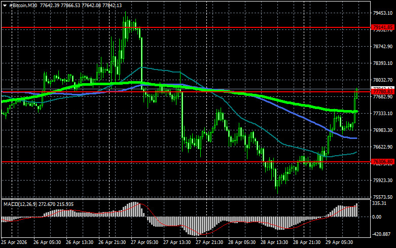This screenshot has height=248, width=396.
Task: Select the MACD(12,26,9) indicator label
Action: click(20, 204)
